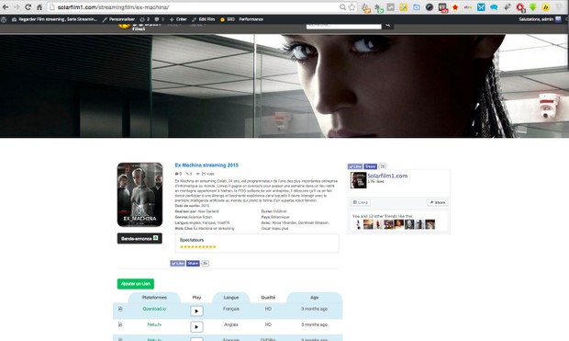Open the browser home page icon

pyautogui.click(x=39, y=7)
